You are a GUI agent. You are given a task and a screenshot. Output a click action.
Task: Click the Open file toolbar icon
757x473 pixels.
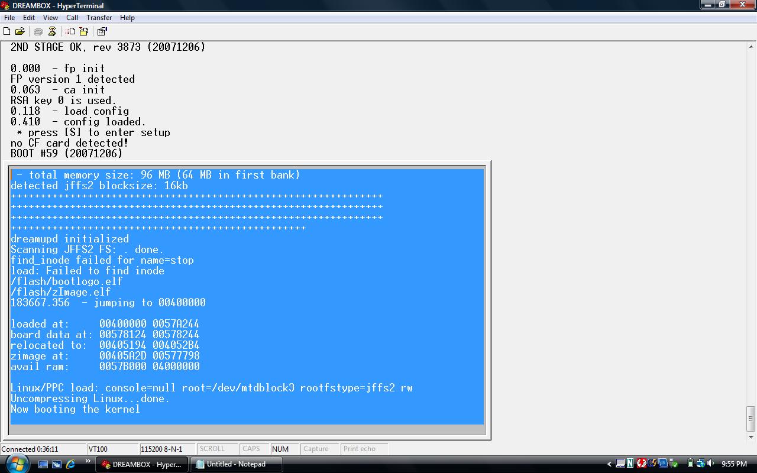[x=20, y=31]
